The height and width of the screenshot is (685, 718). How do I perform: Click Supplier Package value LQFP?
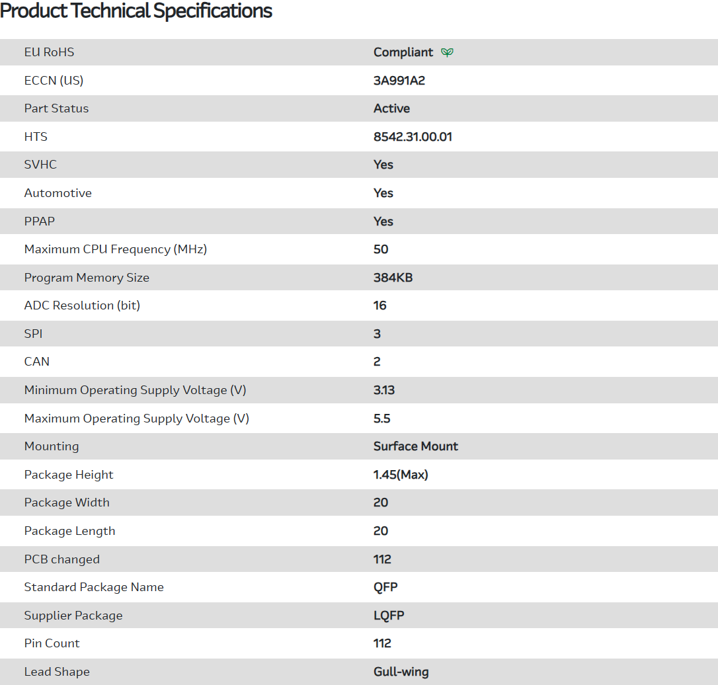click(389, 616)
